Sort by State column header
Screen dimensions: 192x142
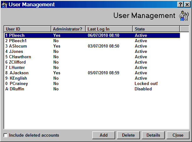[156, 29]
